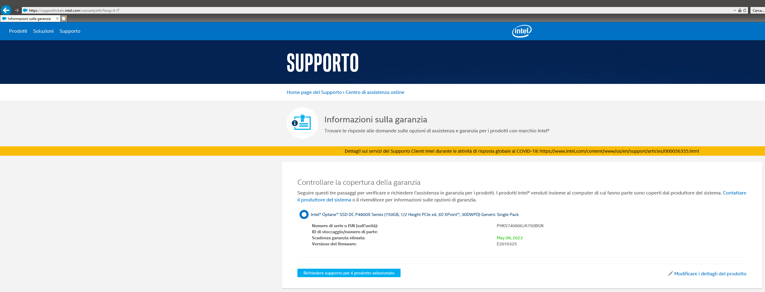Follow the Home page del Supporto link
Screen dimensions: 765x292
[314, 92]
